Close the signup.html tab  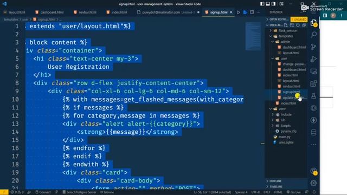[231, 12]
